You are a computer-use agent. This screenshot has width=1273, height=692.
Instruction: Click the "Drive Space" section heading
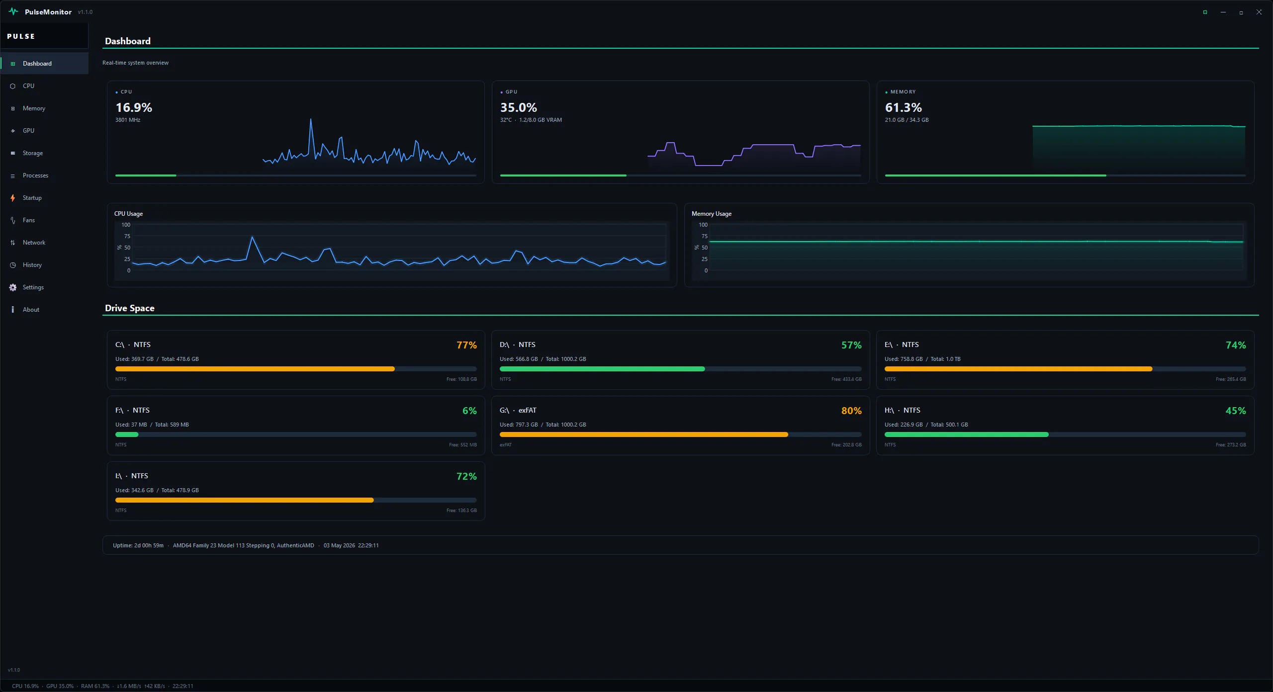click(x=129, y=308)
